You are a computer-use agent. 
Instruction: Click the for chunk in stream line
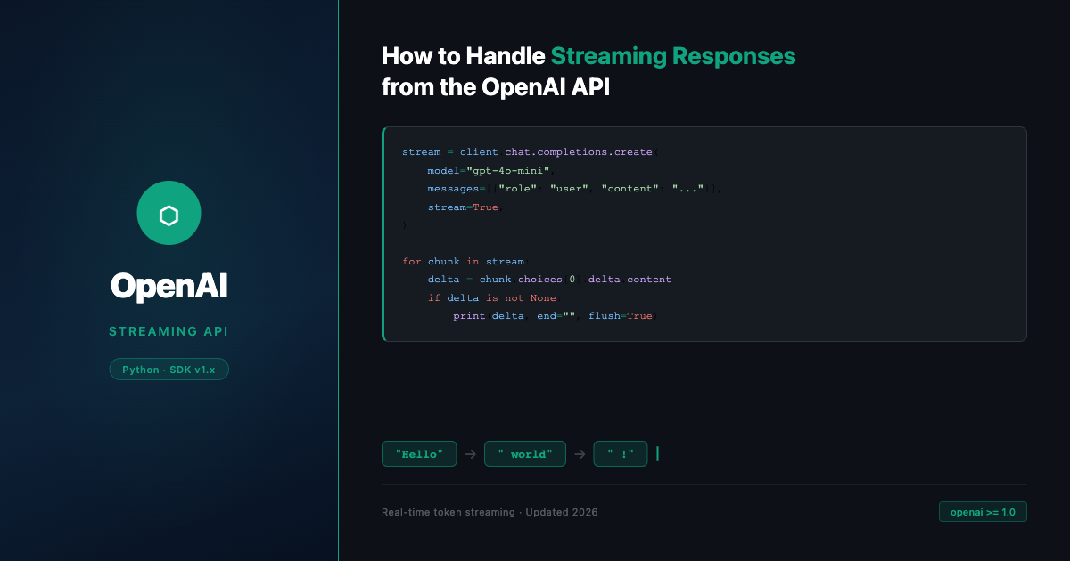(465, 262)
